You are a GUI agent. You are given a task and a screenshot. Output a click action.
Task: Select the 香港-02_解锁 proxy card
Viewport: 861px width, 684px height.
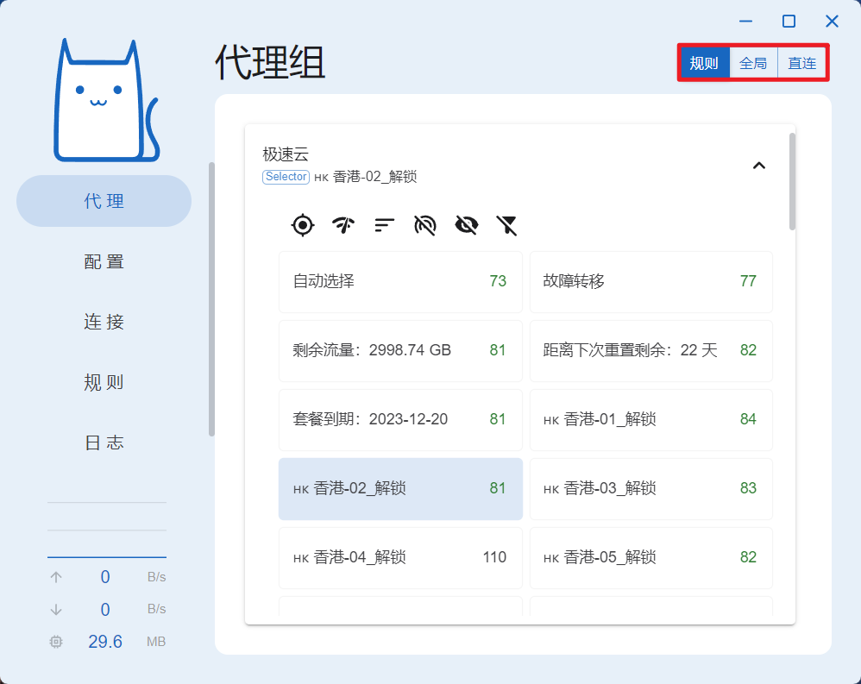coord(400,488)
